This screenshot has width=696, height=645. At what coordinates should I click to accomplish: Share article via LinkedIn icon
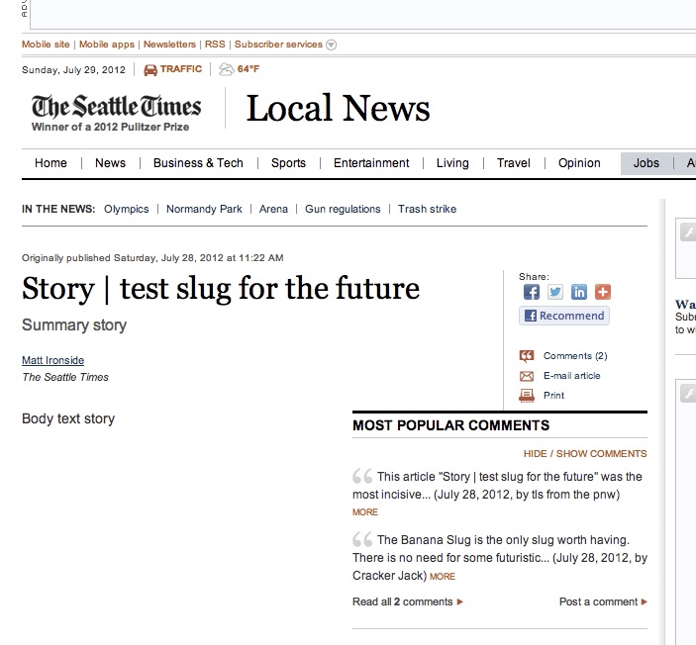[x=579, y=292]
